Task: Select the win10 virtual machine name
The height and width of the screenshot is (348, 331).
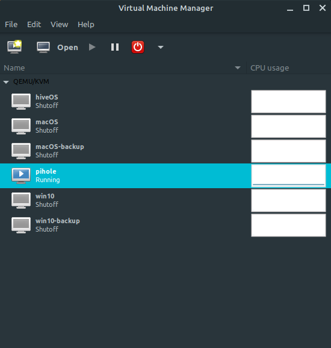Action: pyautogui.click(x=45, y=196)
